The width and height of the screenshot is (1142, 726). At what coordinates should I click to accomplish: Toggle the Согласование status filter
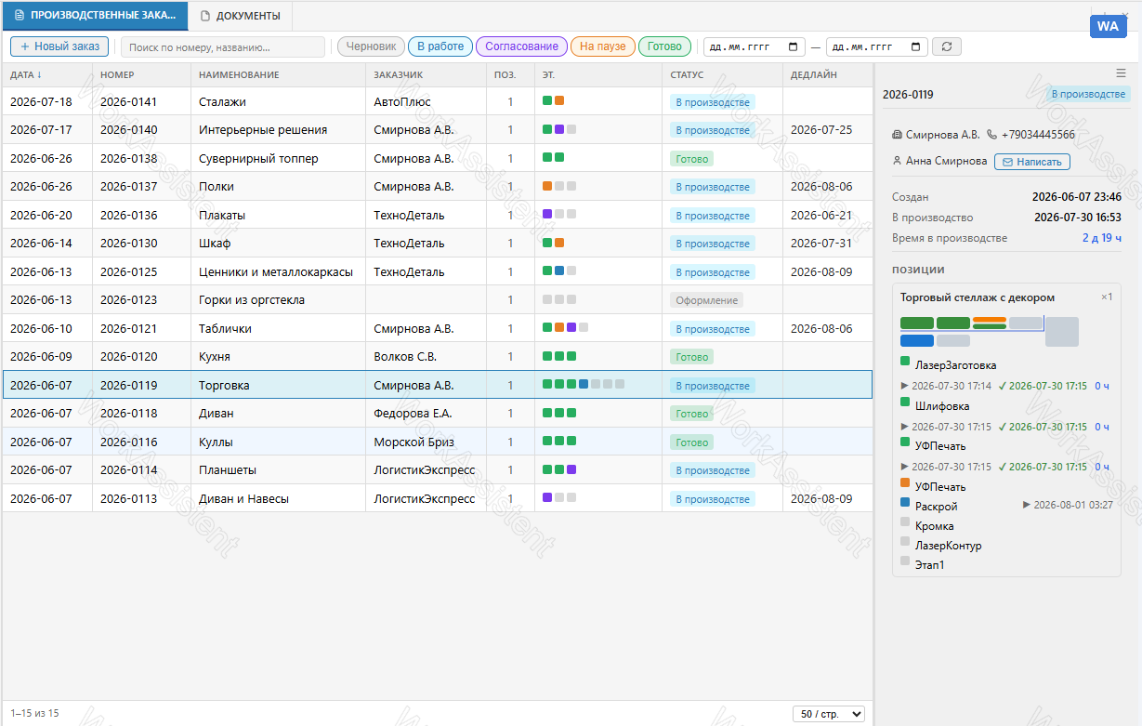pyautogui.click(x=521, y=46)
